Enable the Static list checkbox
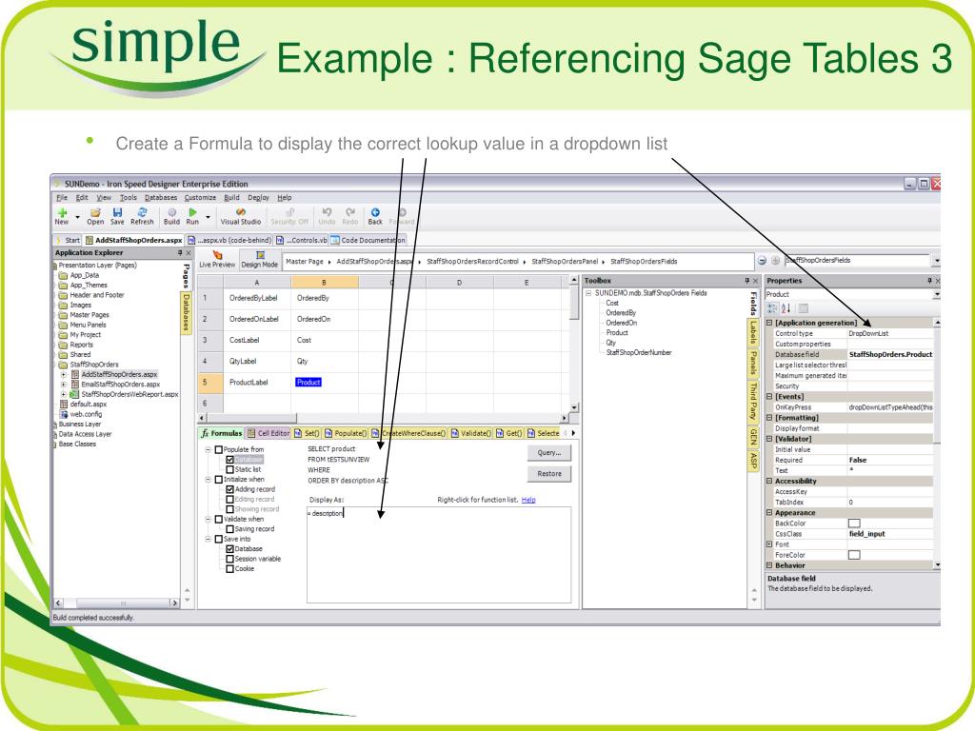Screen dimensions: 975x731 coord(230,469)
